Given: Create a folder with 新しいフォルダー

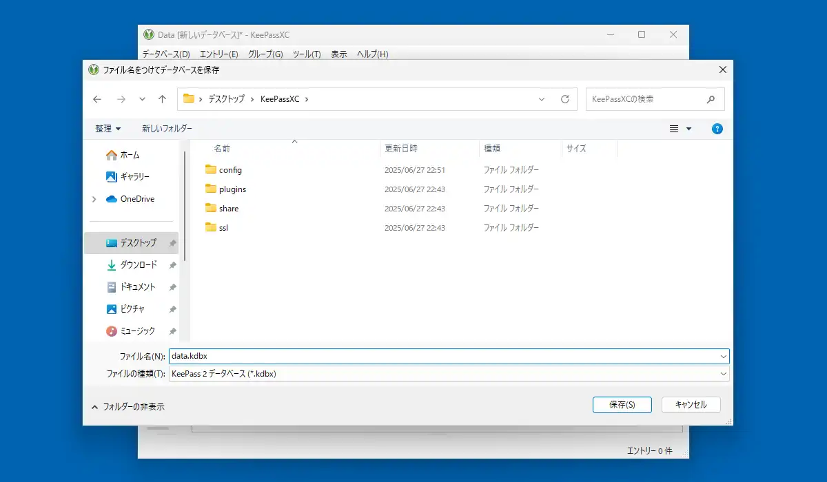Looking at the screenshot, I should pyautogui.click(x=167, y=129).
